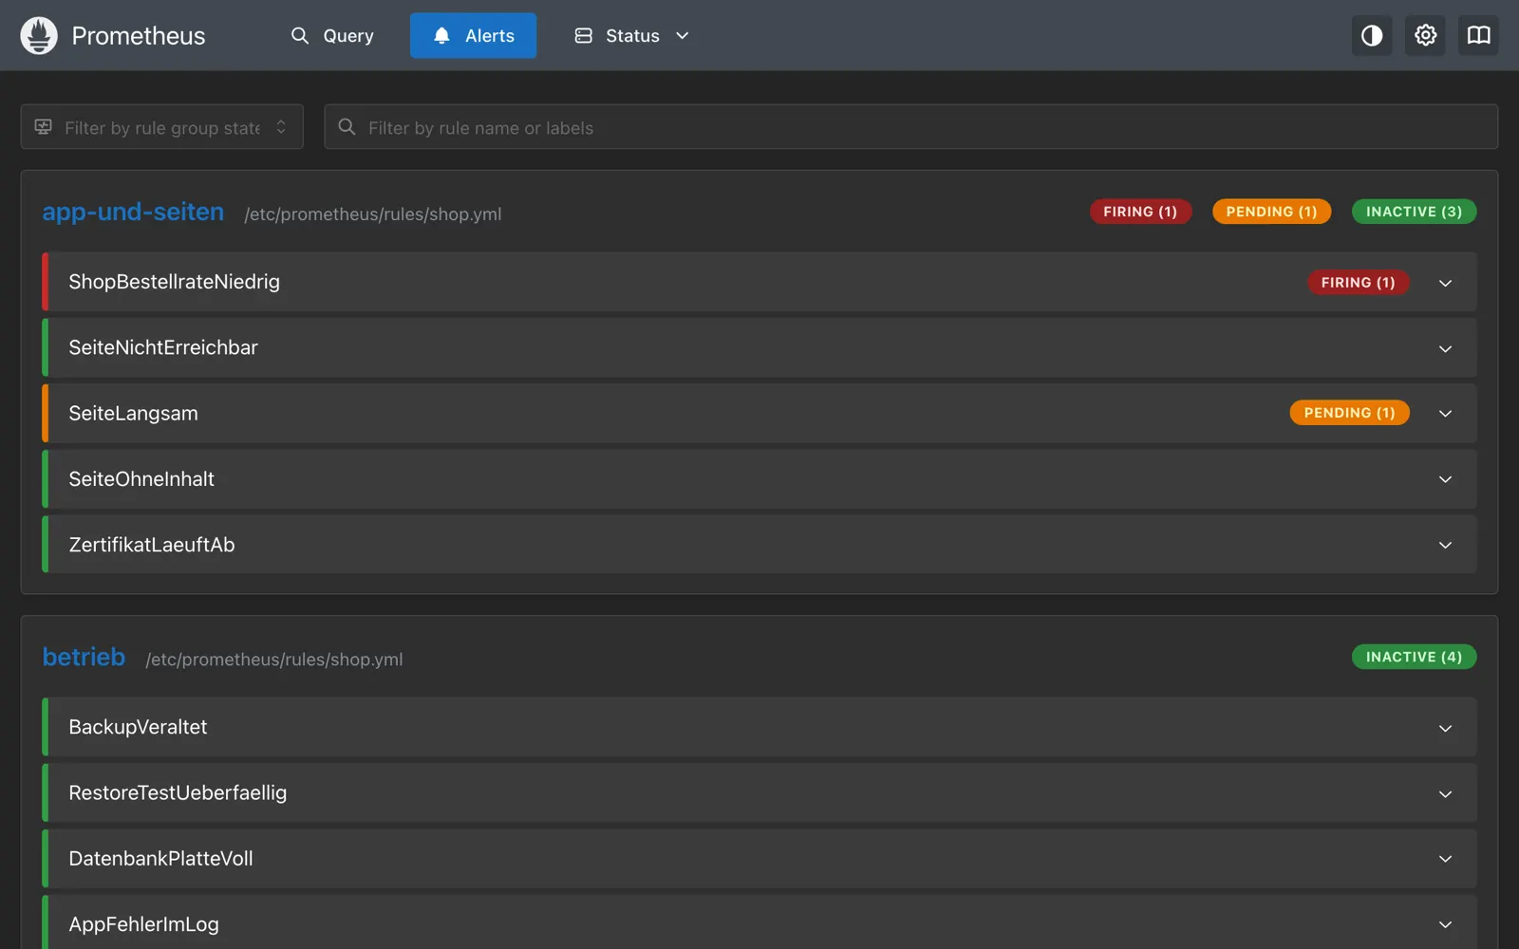This screenshot has width=1519, height=949.
Task: Open the app-und-seiten group link
Action: pyautogui.click(x=133, y=212)
